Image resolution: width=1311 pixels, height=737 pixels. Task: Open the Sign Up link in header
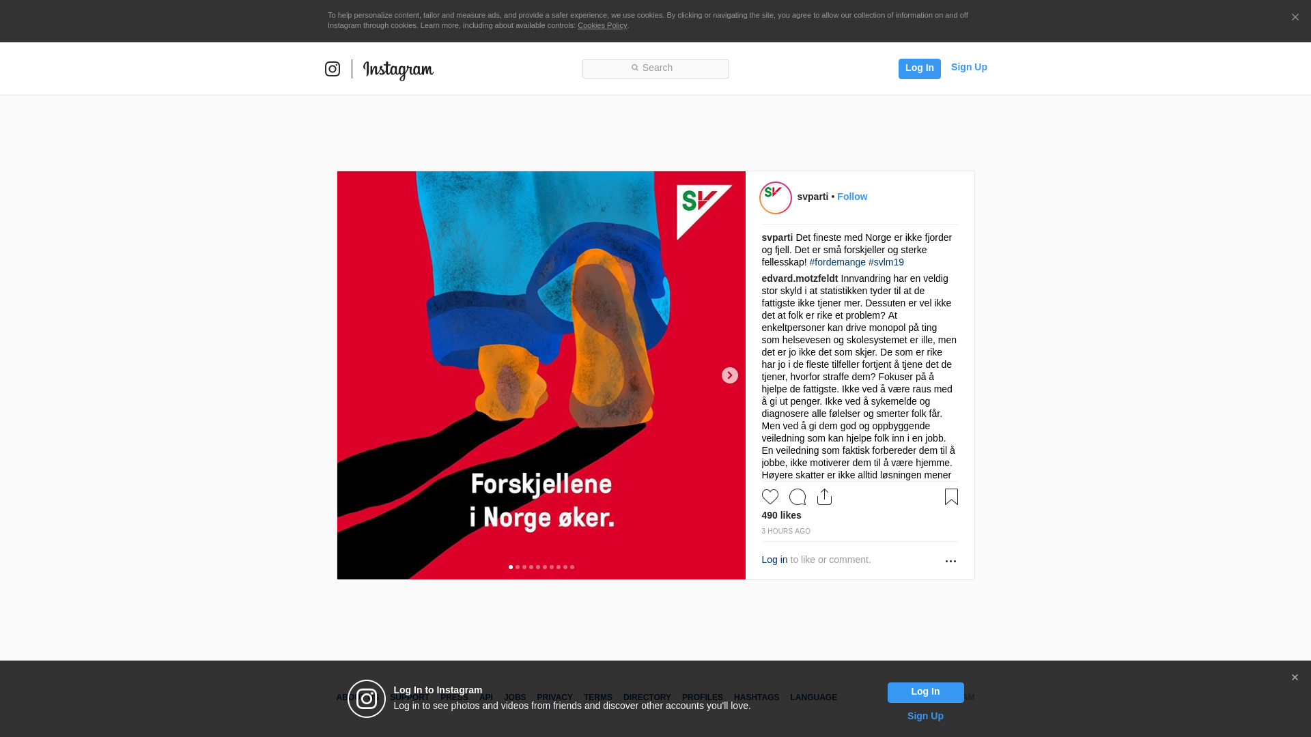click(969, 67)
